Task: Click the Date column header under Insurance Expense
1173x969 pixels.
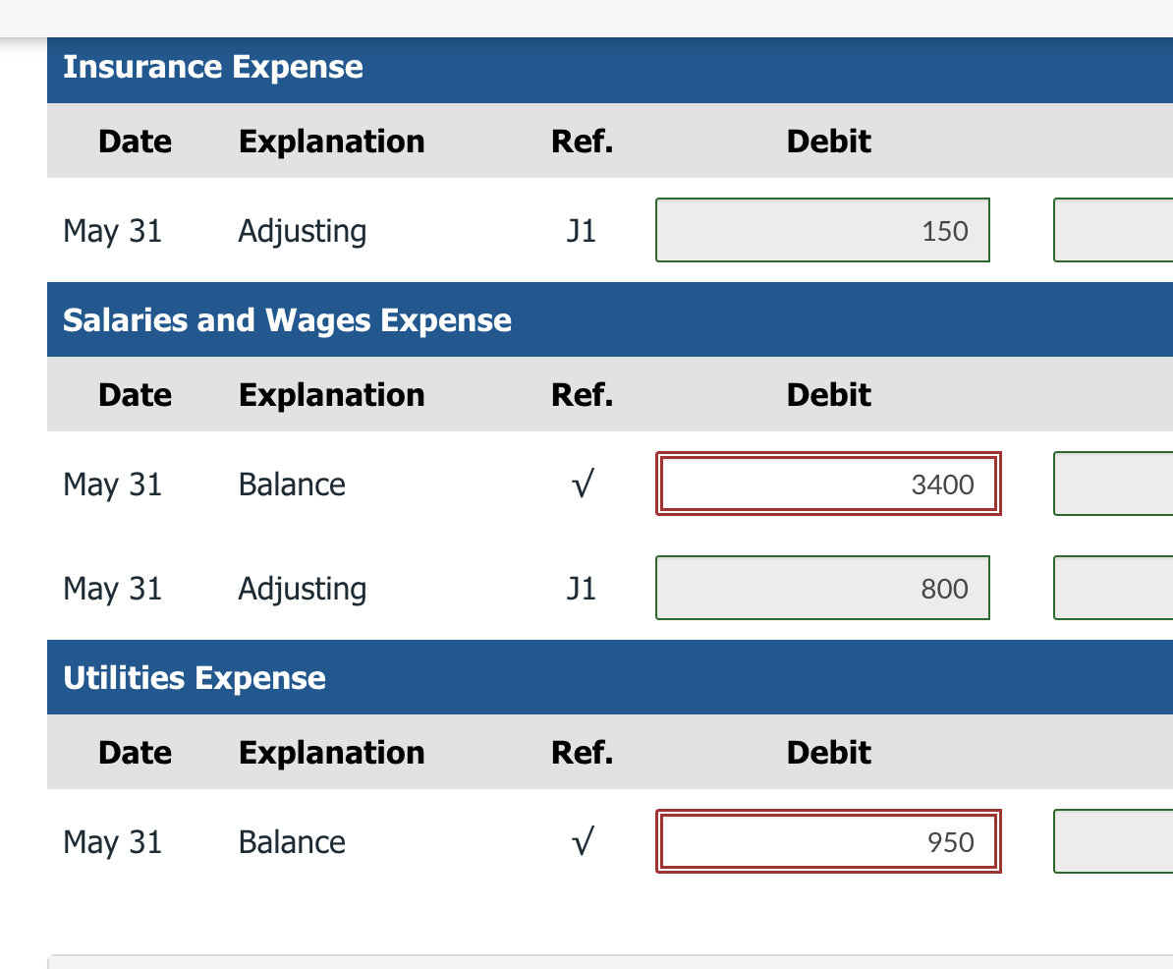Action: [x=134, y=141]
